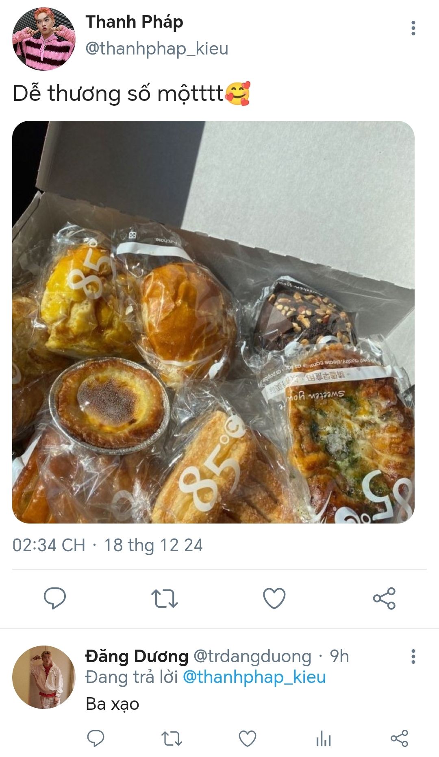Open Đăng Dương's profile picture
This screenshot has width=439, height=757.
click(44, 677)
